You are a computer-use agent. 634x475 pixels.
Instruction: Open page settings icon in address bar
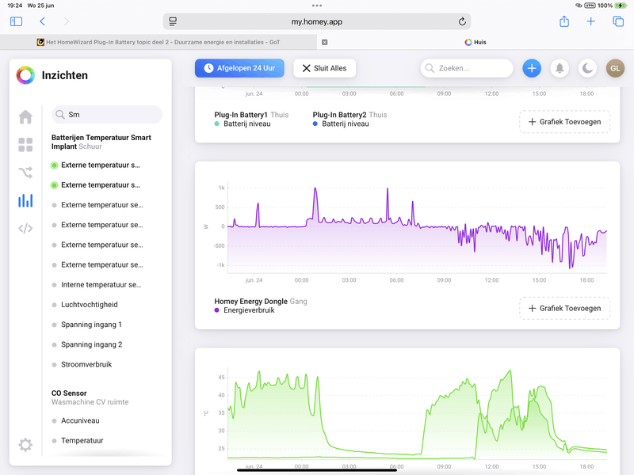point(173,21)
